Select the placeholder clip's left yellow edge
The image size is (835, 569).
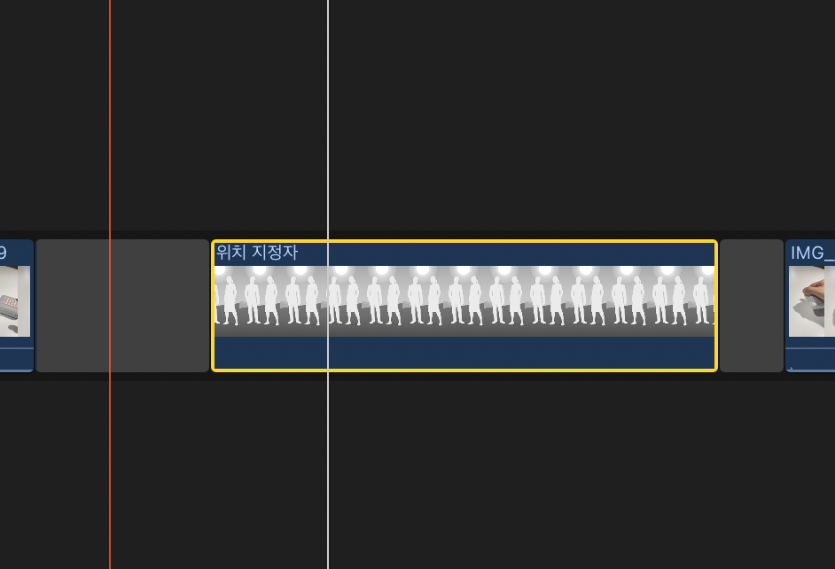pos(213,306)
